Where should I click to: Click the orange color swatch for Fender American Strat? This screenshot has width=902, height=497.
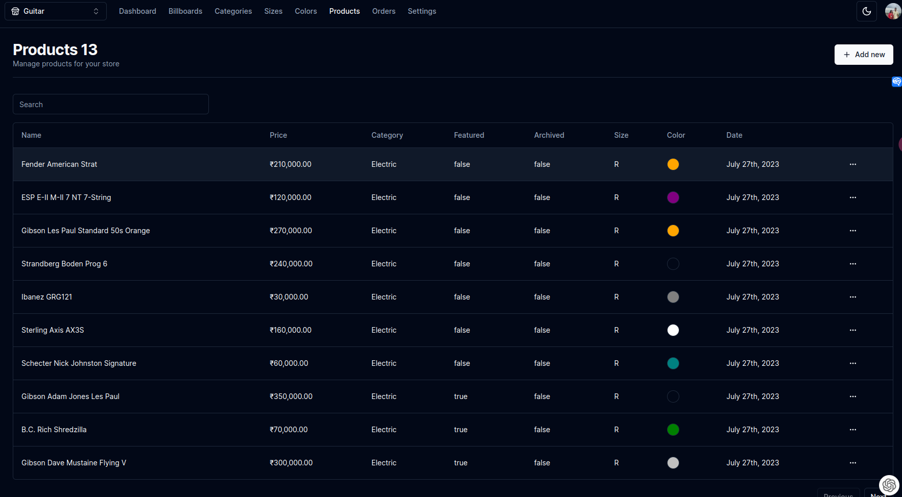(673, 164)
